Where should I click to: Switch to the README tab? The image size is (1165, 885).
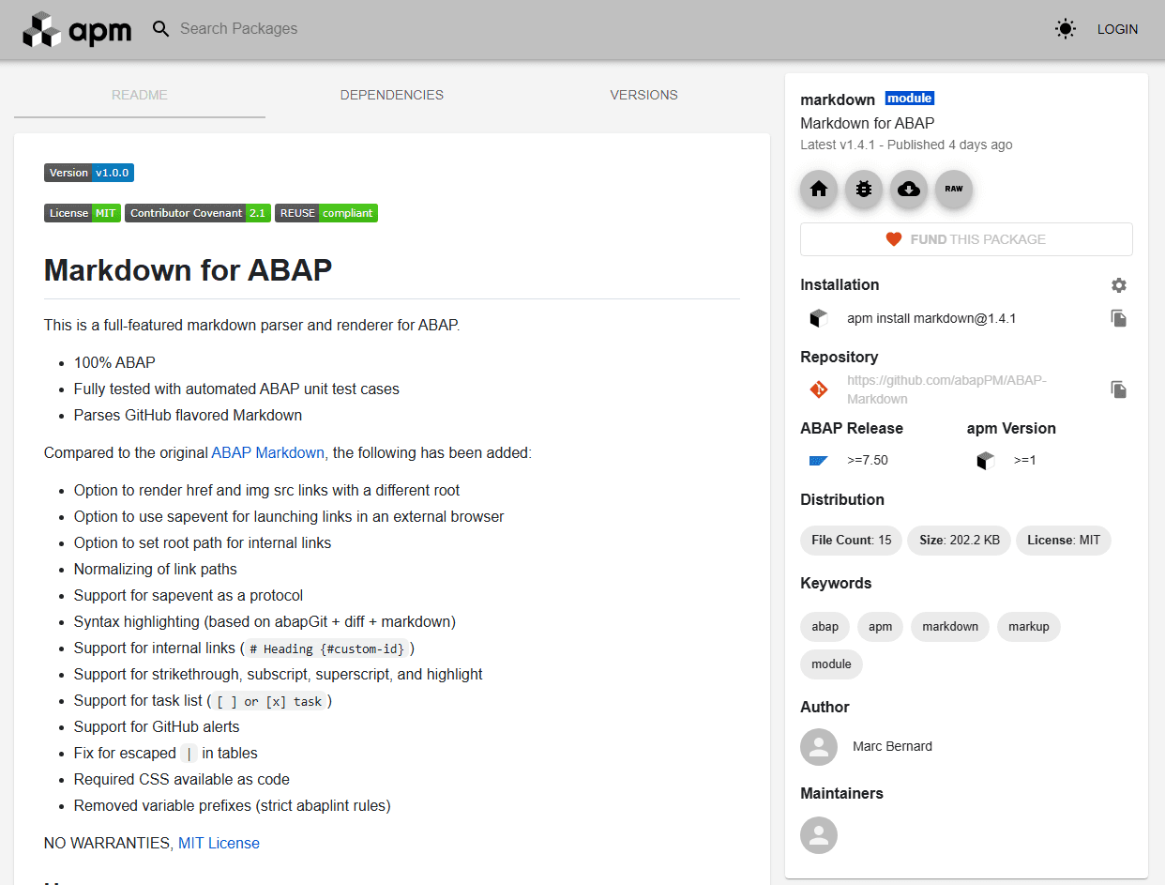[140, 95]
